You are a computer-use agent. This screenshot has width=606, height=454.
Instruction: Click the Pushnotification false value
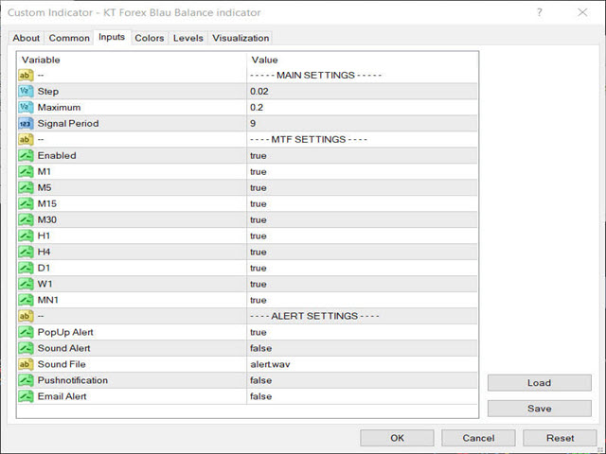pos(260,380)
